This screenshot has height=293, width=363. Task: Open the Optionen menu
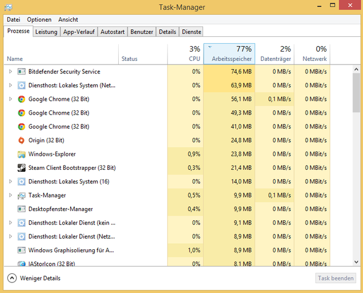[x=39, y=20]
